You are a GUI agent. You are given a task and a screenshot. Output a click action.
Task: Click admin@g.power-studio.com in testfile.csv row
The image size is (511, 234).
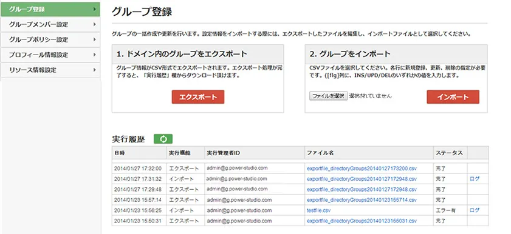(239, 210)
